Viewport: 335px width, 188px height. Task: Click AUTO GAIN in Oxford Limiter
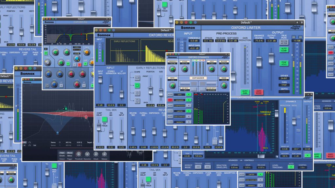click(245, 92)
